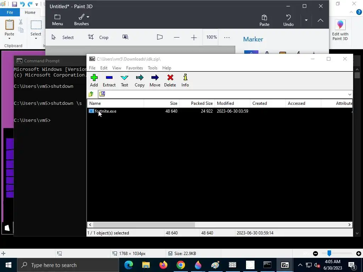
Task: Click the zoom in plus in Paint status bar
Action: tap(359, 254)
